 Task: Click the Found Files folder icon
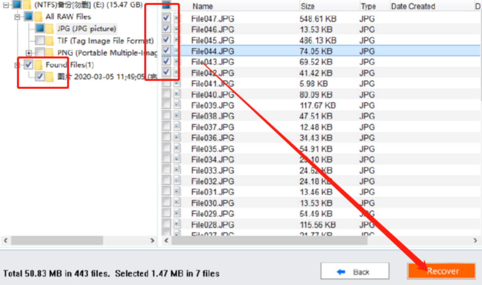(x=38, y=65)
